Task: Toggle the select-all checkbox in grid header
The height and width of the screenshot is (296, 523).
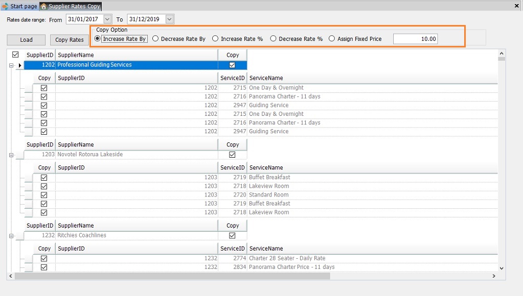Action: coord(15,55)
